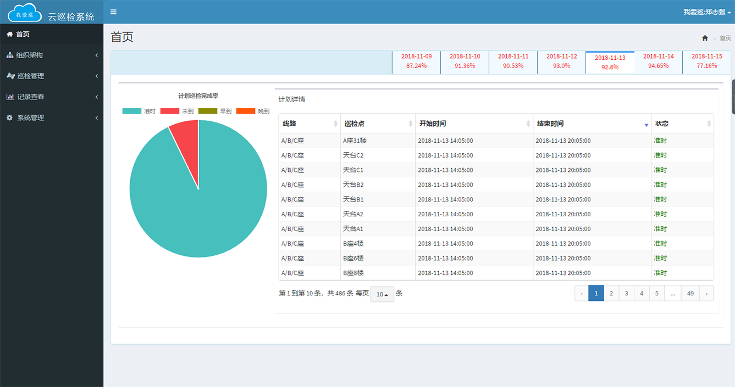Open the per-page count dropdown showing 10
This screenshot has width=735, height=387.
coord(382,294)
